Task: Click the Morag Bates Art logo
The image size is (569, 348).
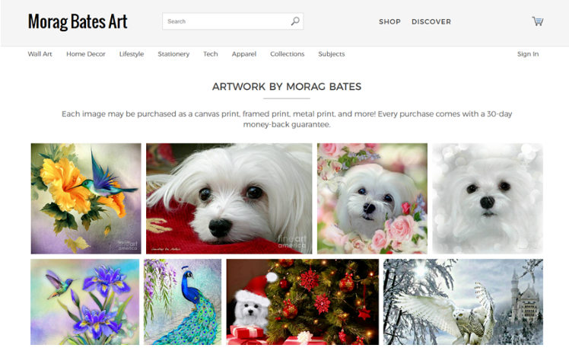Action: click(78, 21)
